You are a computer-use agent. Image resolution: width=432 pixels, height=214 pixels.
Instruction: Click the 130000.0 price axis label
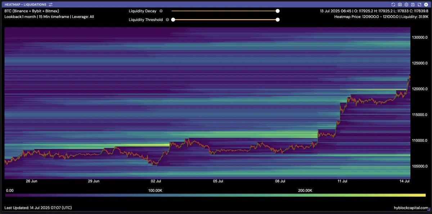pos(419,37)
